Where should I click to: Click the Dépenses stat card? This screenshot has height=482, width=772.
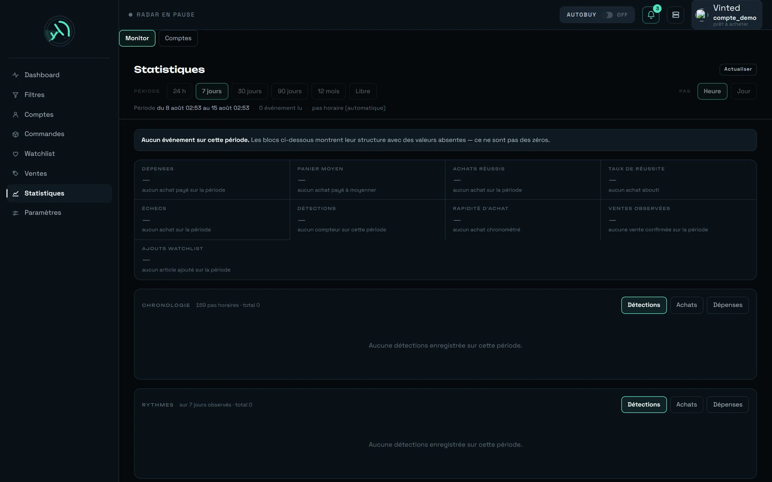(x=212, y=180)
